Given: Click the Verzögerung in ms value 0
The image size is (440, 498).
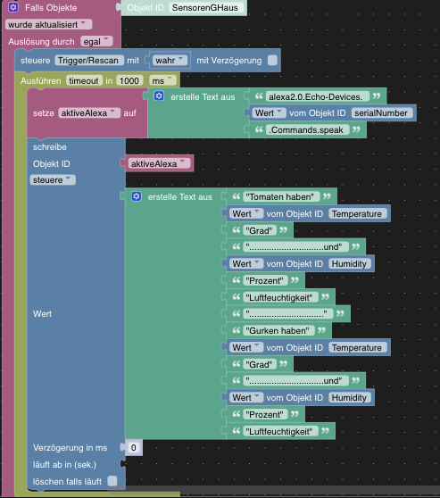Looking at the screenshot, I should 134,447.
